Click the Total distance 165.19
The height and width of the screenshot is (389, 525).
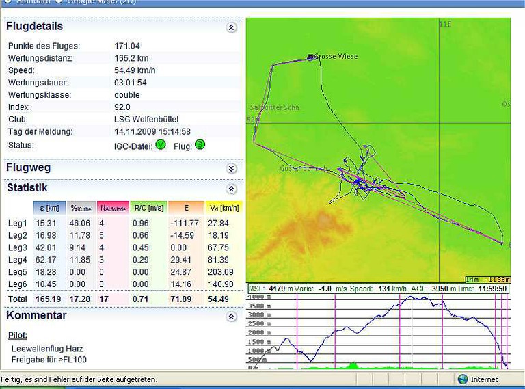pyautogui.click(x=49, y=299)
